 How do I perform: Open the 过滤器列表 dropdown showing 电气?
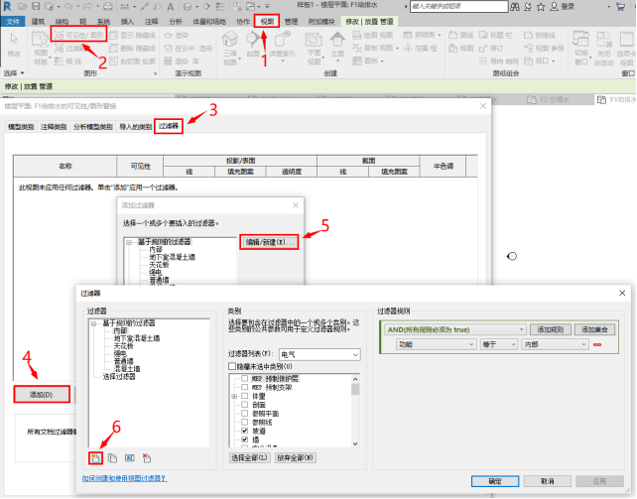[319, 354]
